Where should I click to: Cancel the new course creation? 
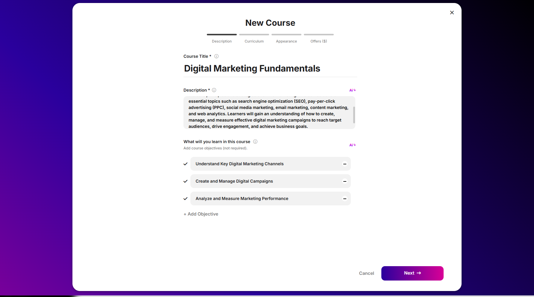(x=366, y=273)
